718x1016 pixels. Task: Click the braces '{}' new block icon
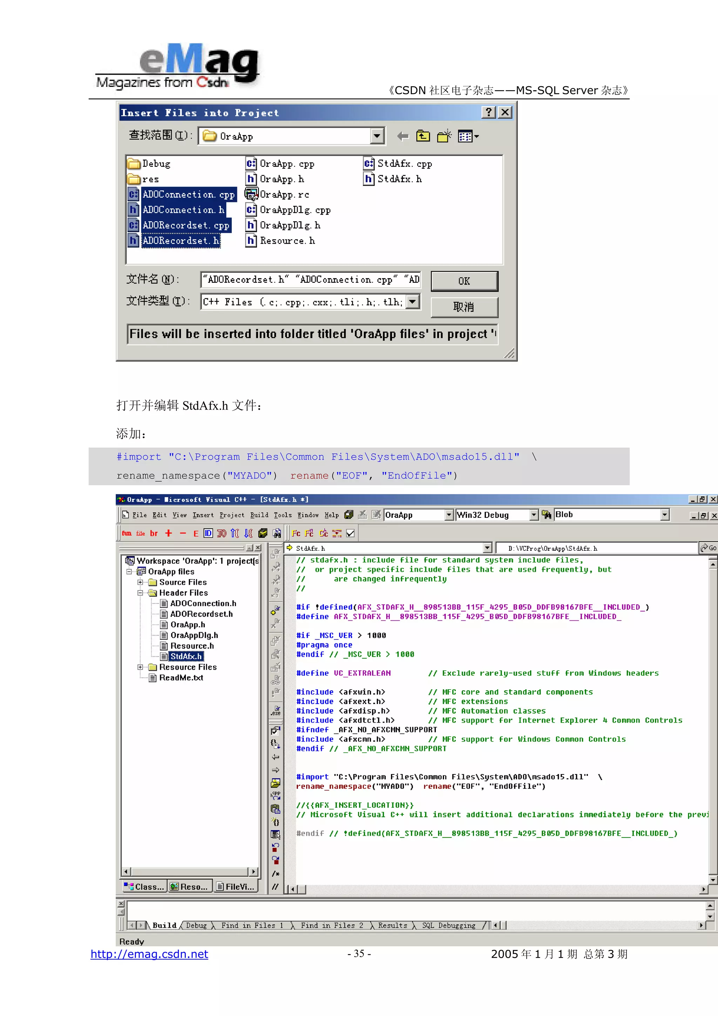click(x=276, y=822)
